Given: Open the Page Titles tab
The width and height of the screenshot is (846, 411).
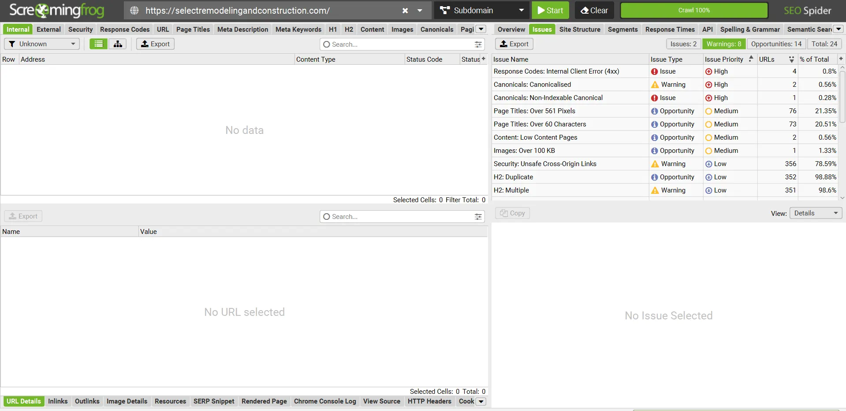Looking at the screenshot, I should (x=193, y=30).
